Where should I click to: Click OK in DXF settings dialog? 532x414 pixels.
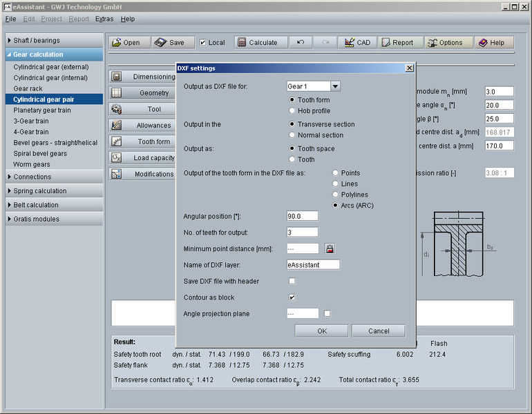321,331
